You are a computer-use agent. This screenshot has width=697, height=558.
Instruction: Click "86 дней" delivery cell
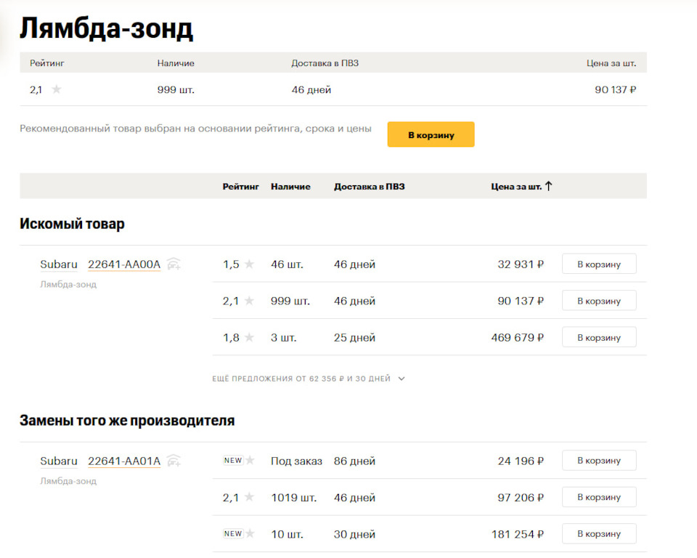pyautogui.click(x=354, y=461)
